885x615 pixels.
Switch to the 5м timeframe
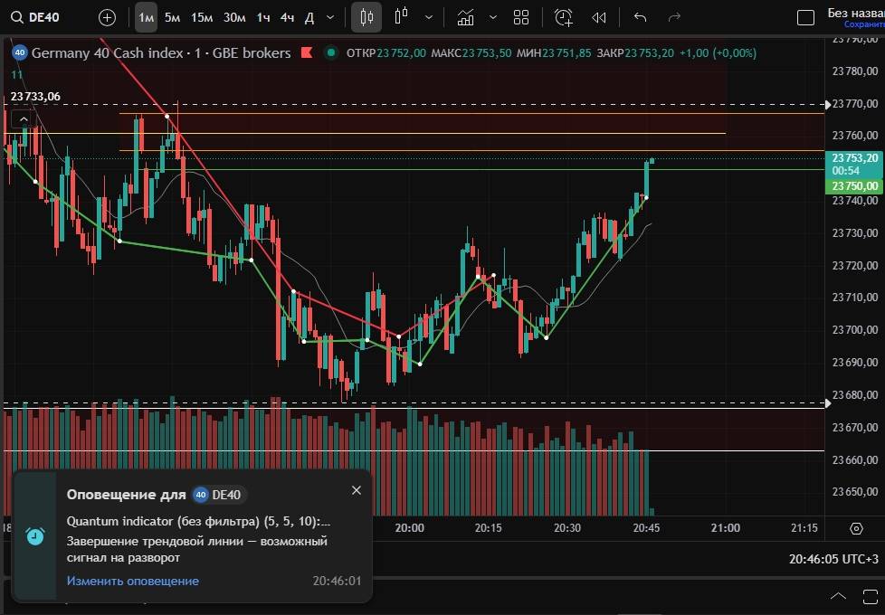(x=172, y=17)
